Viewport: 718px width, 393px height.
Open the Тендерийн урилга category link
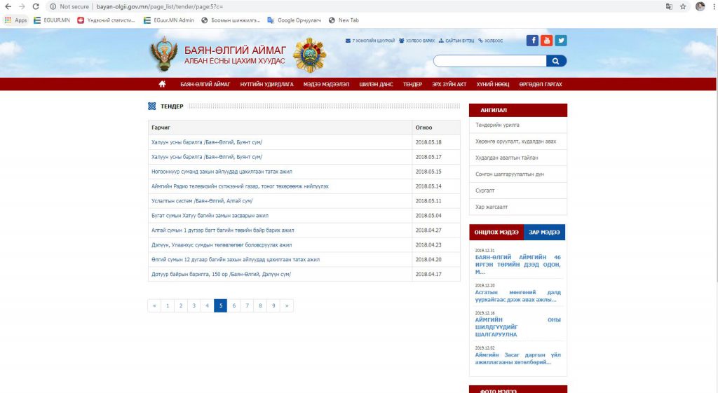[x=498, y=125]
